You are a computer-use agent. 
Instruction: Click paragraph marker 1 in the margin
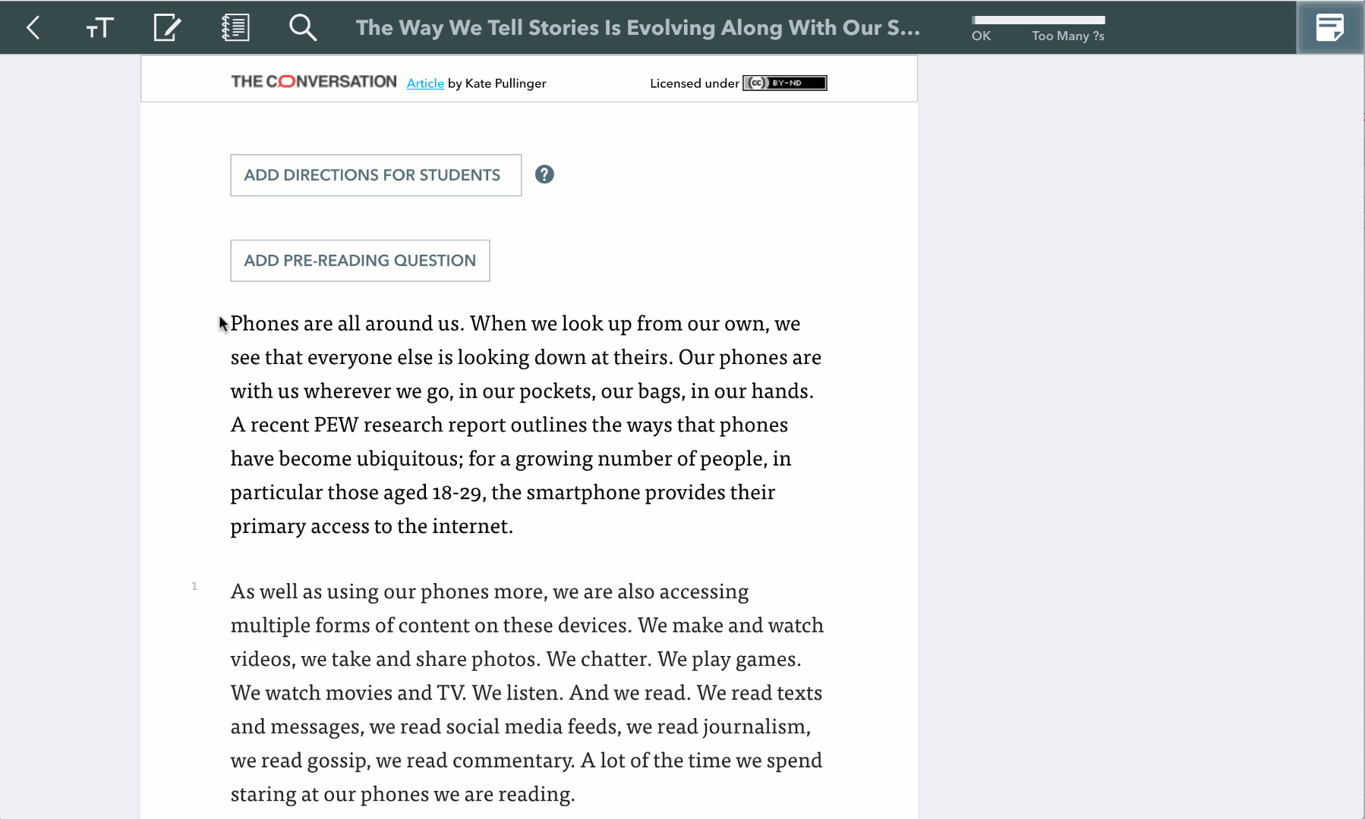coord(195,585)
